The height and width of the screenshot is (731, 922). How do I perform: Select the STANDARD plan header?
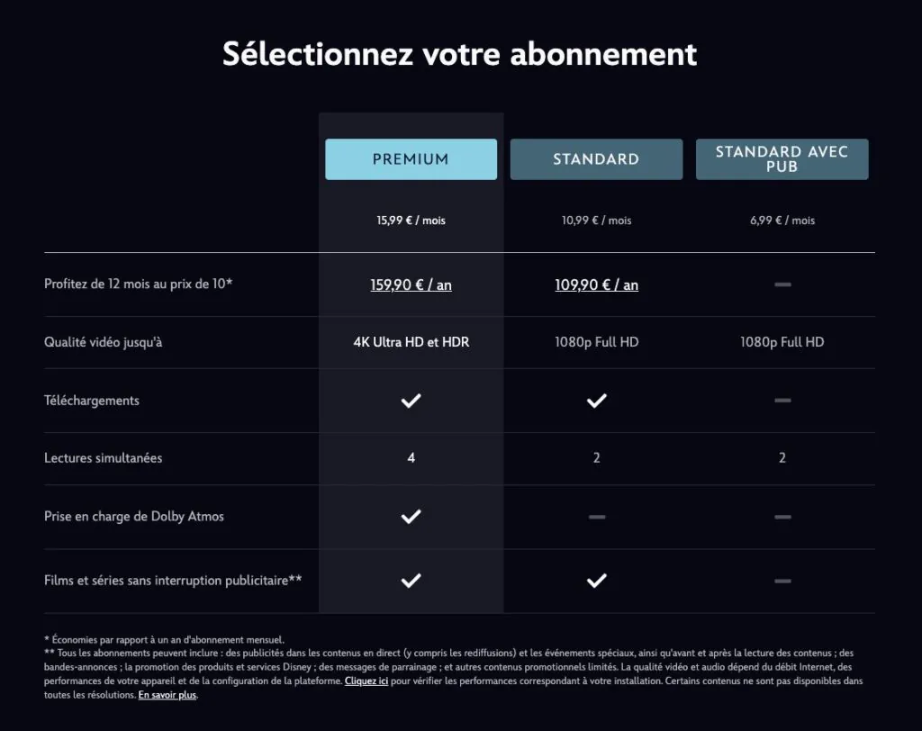pyautogui.click(x=596, y=158)
